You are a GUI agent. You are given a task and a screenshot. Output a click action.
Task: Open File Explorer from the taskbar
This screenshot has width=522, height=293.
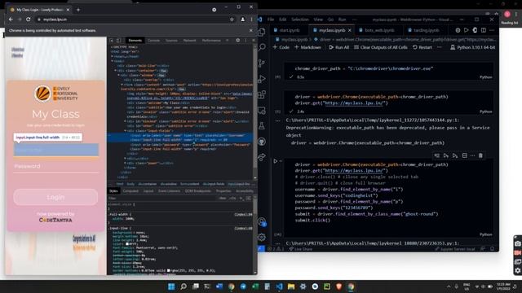click(x=291, y=286)
